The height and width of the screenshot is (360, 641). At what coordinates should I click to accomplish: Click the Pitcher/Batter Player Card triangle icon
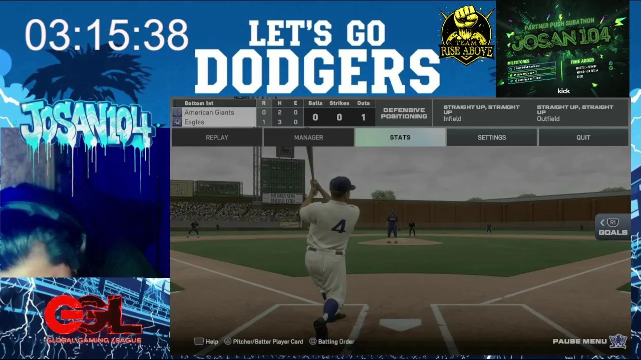pos(227,341)
